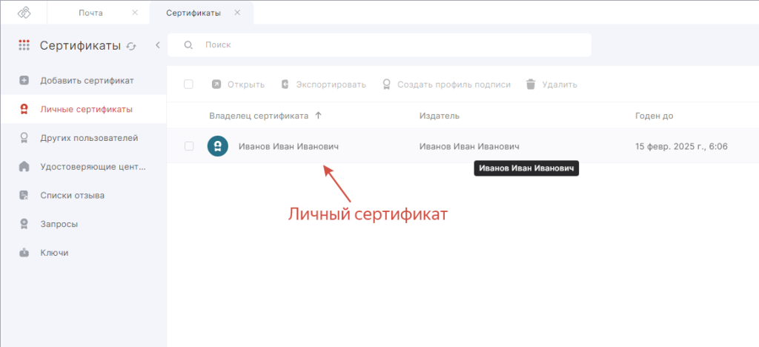The width and height of the screenshot is (759, 347).
Task: Click the Экспортировать export icon
Action: 285,85
